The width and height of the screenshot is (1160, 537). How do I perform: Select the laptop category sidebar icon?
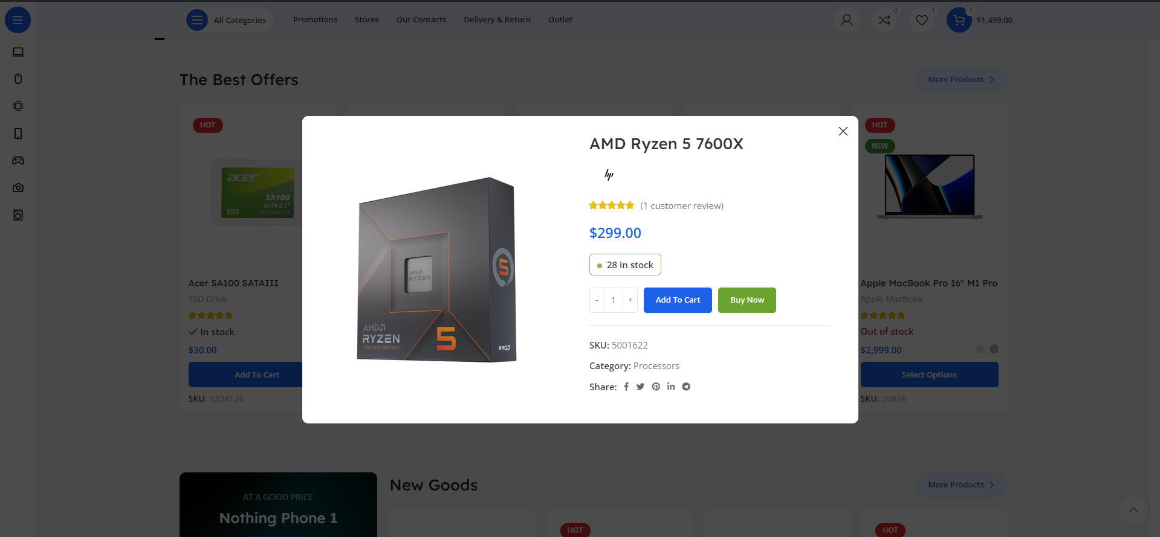pos(18,52)
